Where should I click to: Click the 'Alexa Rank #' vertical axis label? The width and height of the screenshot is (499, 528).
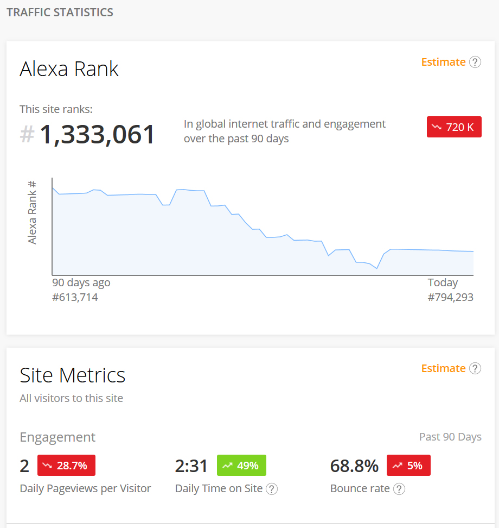(32, 212)
